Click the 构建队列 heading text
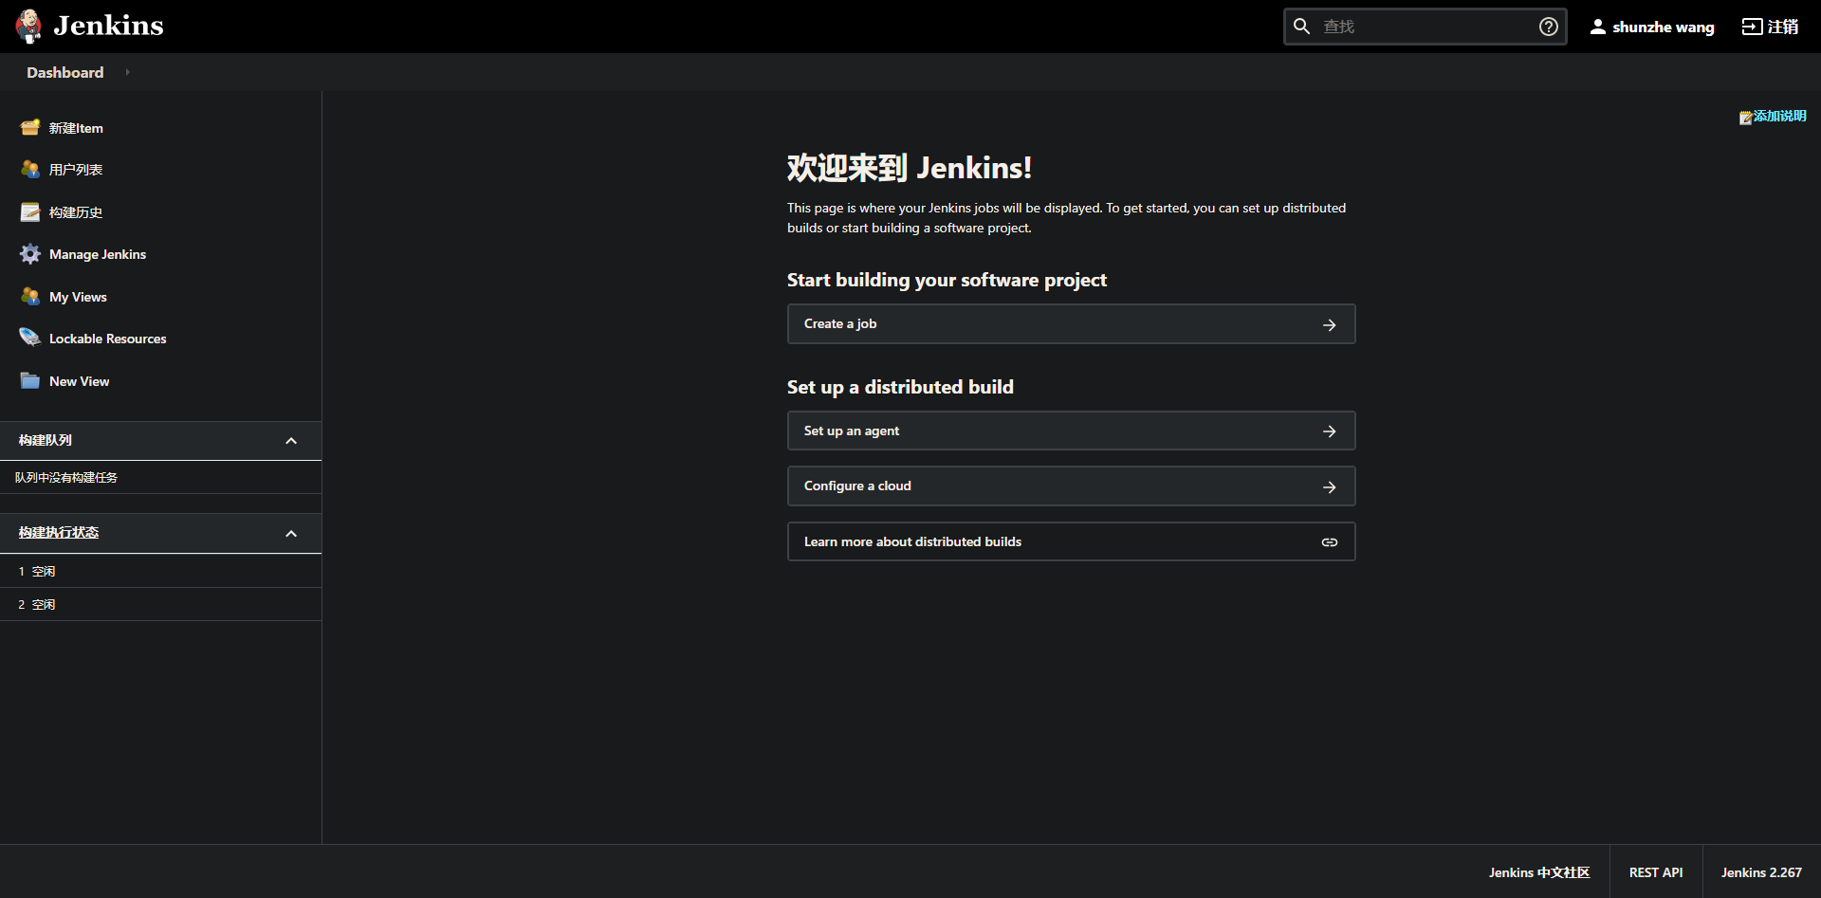The width and height of the screenshot is (1821, 898). (x=46, y=440)
